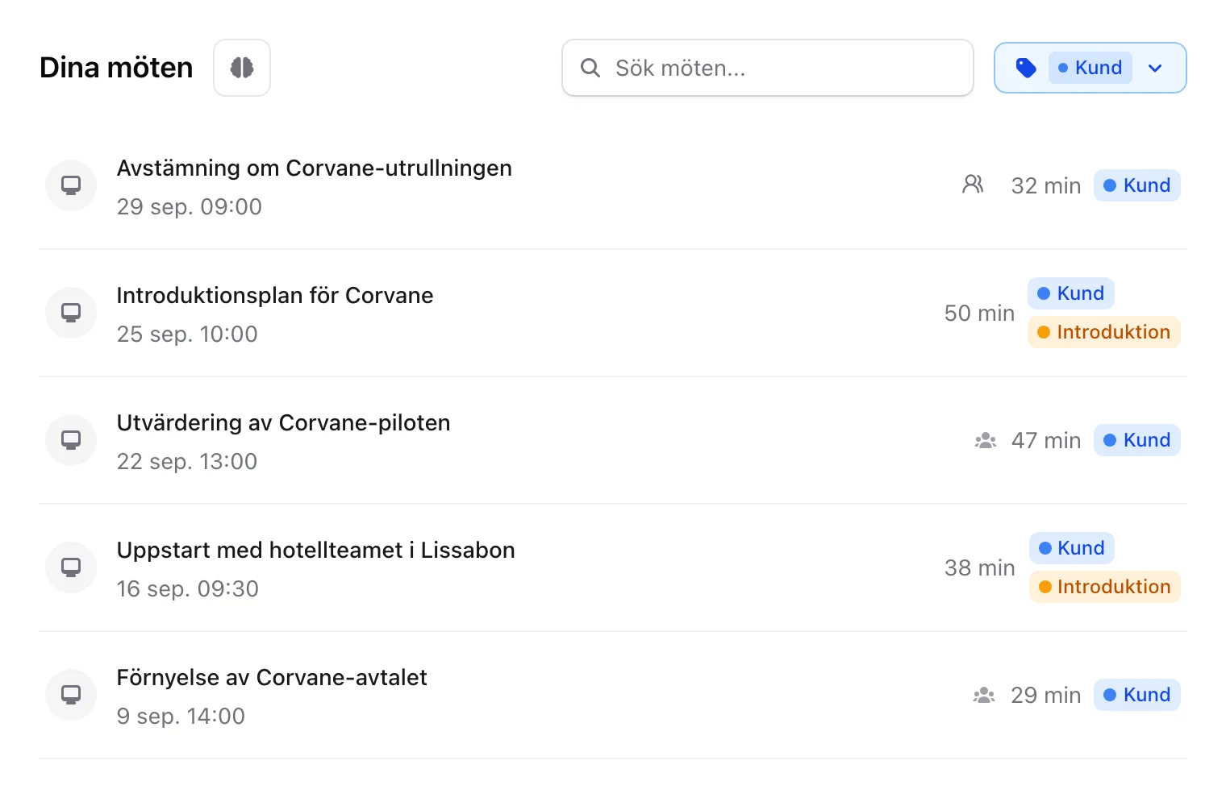This screenshot has height=798, width=1226.
Task: Click the Kund tag on the Förnyelse row
Action: point(1137,695)
